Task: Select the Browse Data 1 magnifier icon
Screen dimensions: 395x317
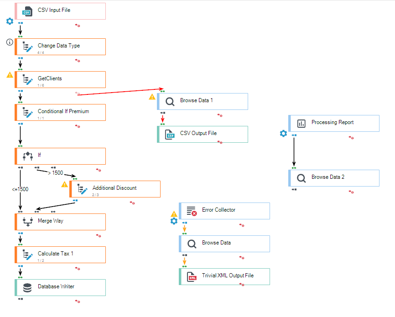Action: tap(170, 102)
